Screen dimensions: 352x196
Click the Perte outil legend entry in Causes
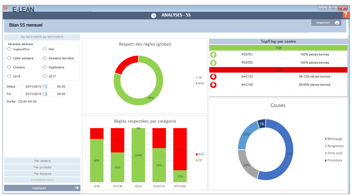pyautogui.click(x=333, y=153)
